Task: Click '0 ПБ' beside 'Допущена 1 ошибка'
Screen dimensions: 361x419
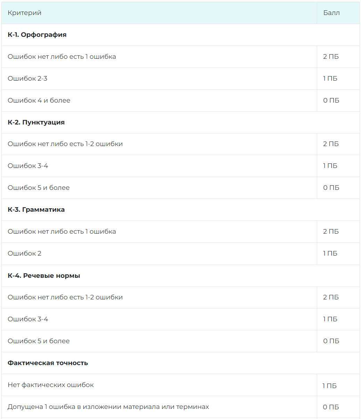Action: (330, 407)
